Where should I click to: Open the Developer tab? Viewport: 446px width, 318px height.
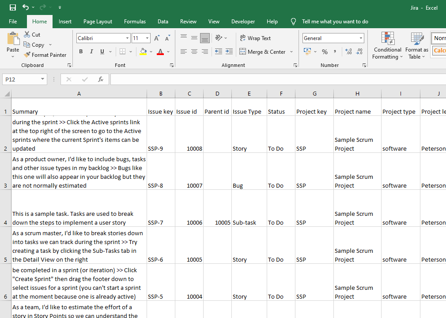(243, 22)
